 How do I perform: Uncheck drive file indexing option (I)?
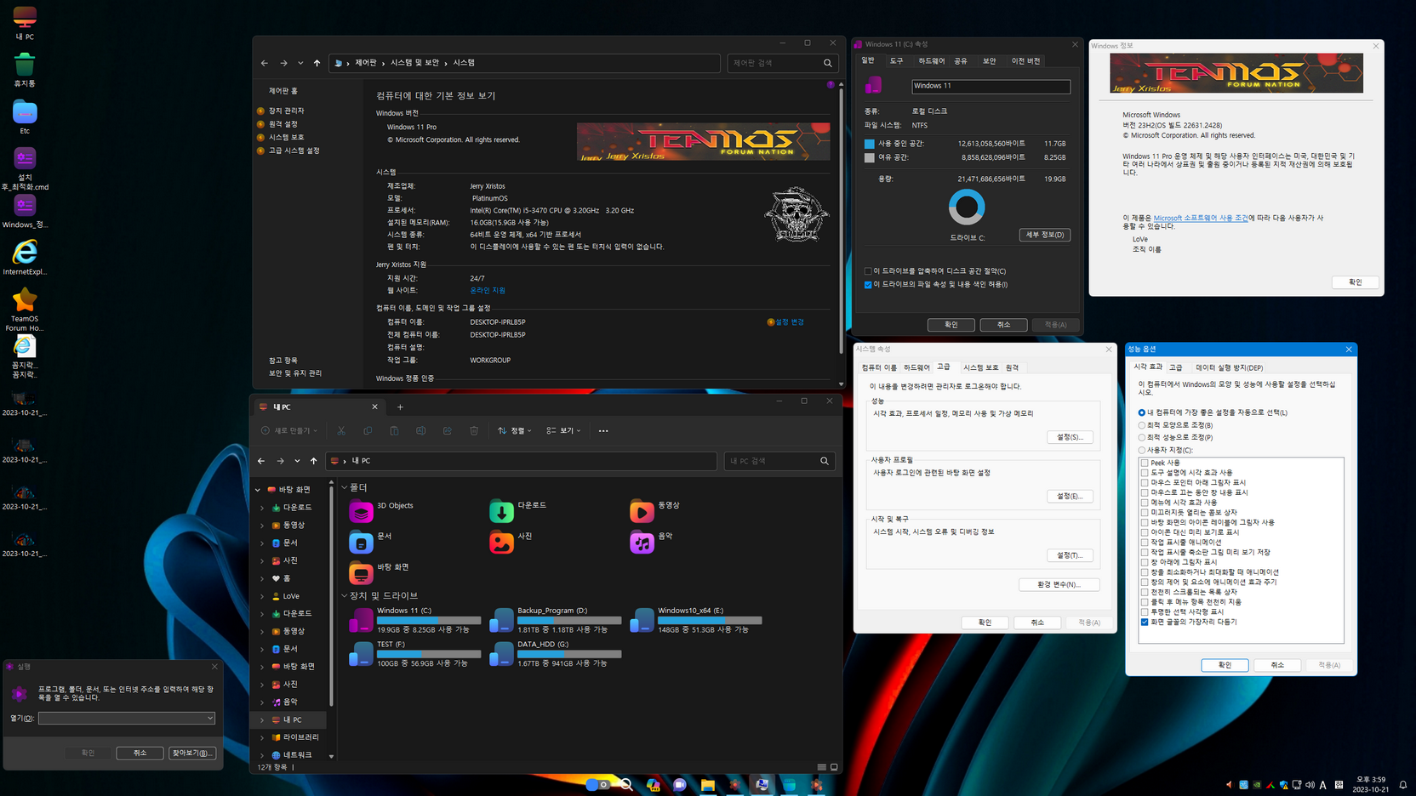pyautogui.click(x=868, y=285)
